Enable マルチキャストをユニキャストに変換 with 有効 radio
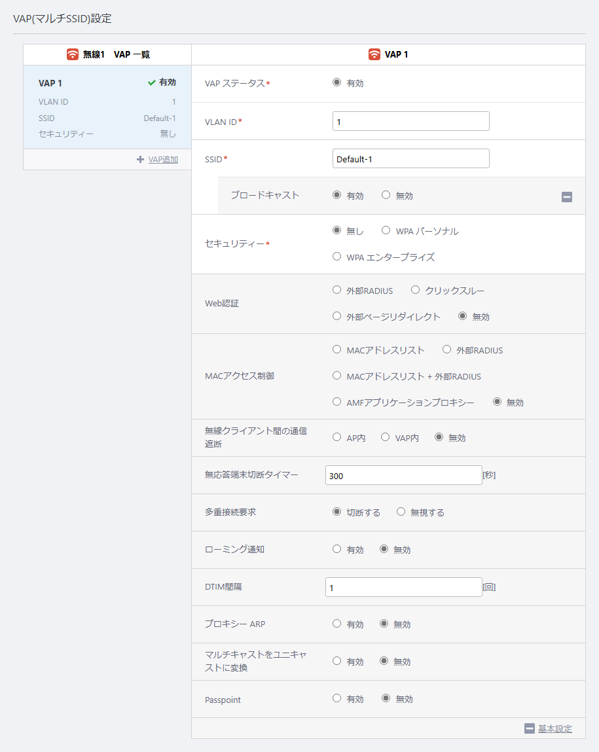The width and height of the screenshot is (599, 752). [x=336, y=661]
